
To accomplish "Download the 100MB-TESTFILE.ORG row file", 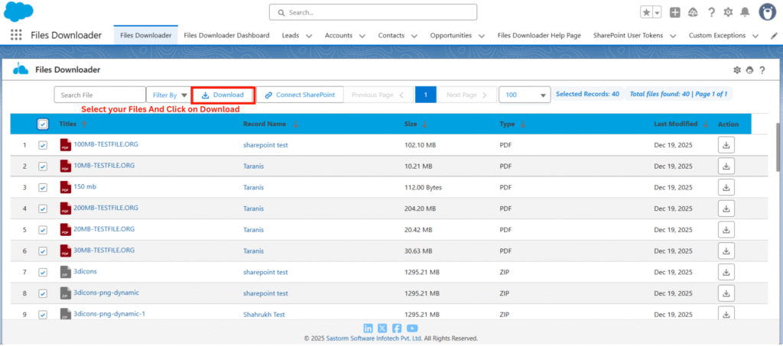I will 726,145.
